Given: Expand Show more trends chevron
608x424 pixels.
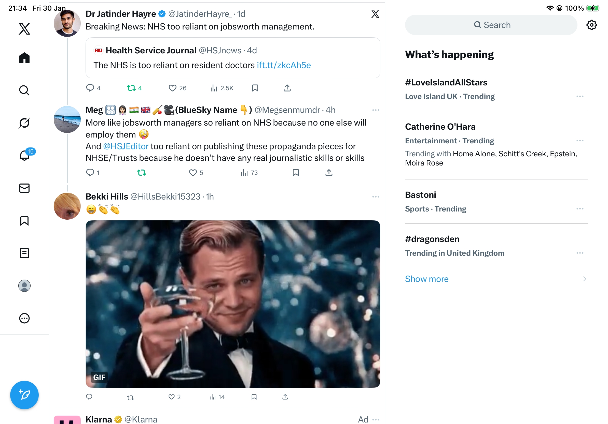Looking at the screenshot, I should [x=584, y=279].
